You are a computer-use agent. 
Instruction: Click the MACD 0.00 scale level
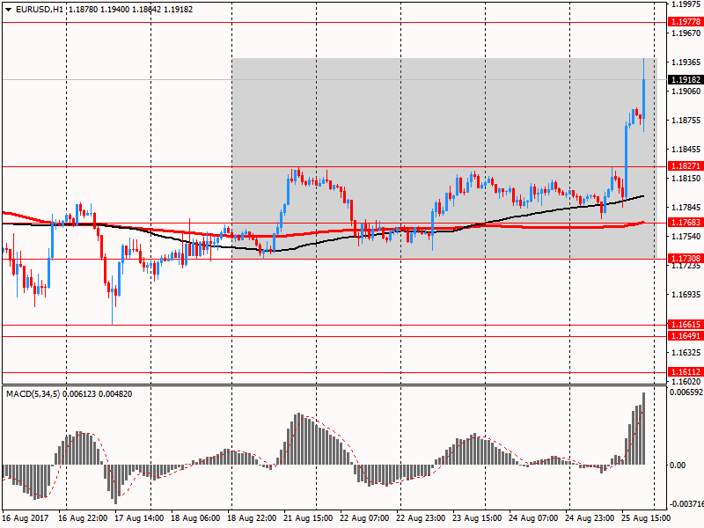point(678,466)
